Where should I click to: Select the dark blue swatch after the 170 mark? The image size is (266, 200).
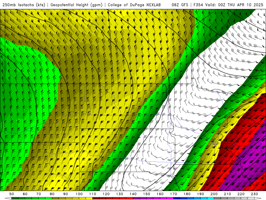point(177,198)
